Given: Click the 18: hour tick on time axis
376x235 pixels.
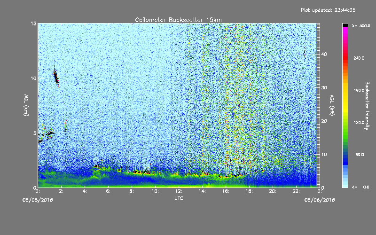Looking at the screenshot, I should click(x=249, y=191).
